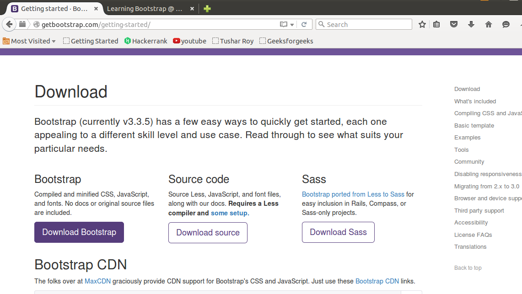Open Firefox Hello chat
The height and width of the screenshot is (294, 522).
pyautogui.click(x=506, y=24)
